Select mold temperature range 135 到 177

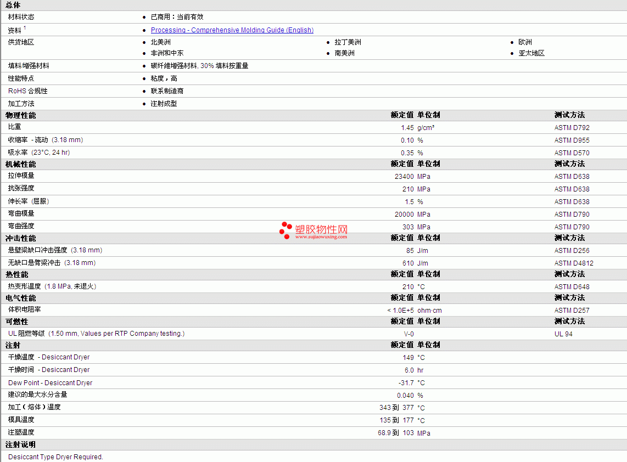point(396,420)
